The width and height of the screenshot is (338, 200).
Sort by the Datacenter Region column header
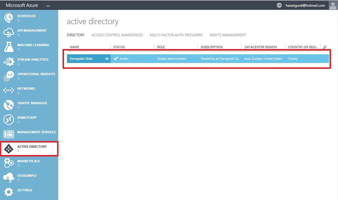pyautogui.click(x=261, y=47)
